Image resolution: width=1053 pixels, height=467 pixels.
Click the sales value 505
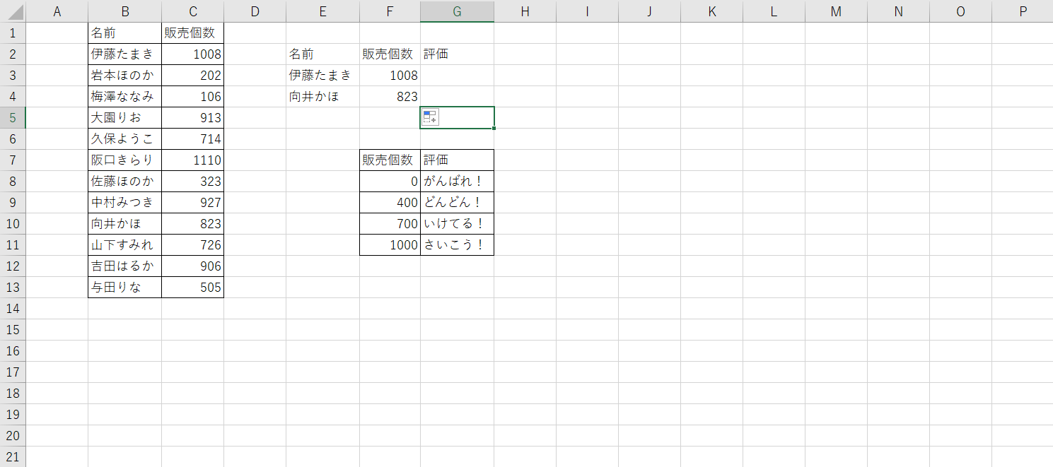192,288
